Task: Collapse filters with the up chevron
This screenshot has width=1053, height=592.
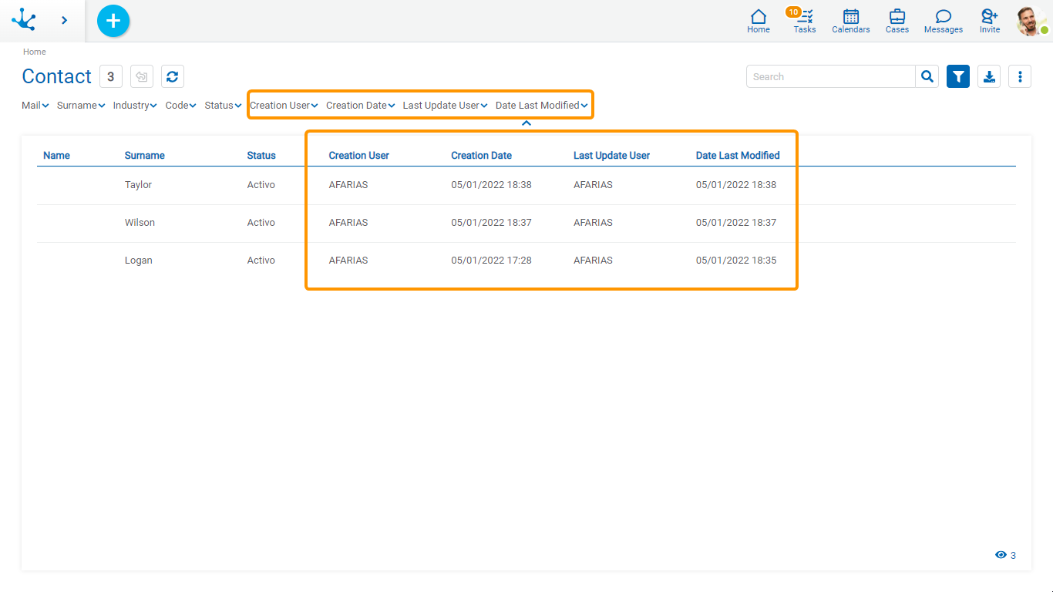Action: tap(526, 123)
